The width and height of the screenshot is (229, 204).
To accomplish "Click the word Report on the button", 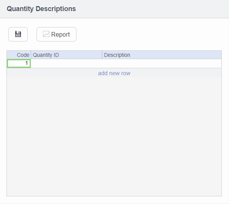I will (60, 34).
